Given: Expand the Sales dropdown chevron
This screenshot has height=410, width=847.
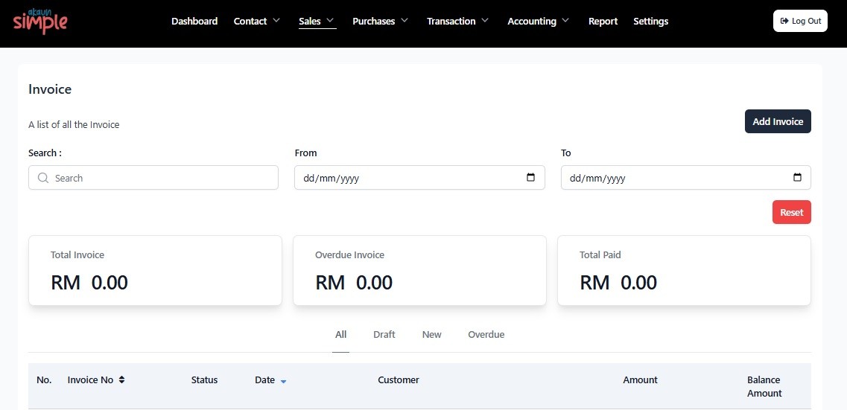Looking at the screenshot, I should click(330, 21).
